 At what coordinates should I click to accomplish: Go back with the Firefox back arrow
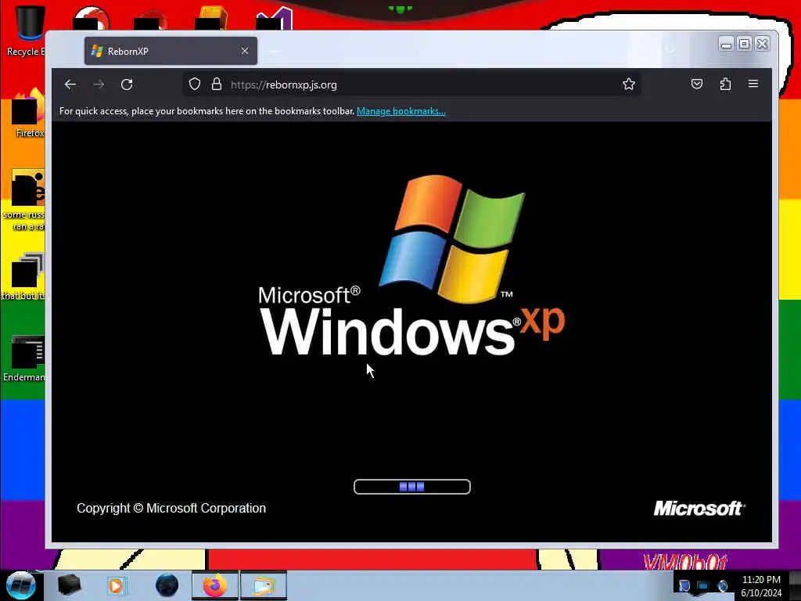tap(70, 85)
